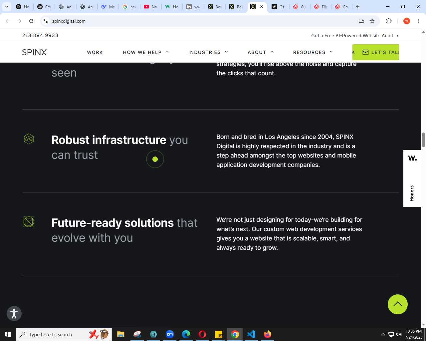Expand the INDUSTRIES menu
Viewport: 426px width, 341px height.
(x=208, y=52)
